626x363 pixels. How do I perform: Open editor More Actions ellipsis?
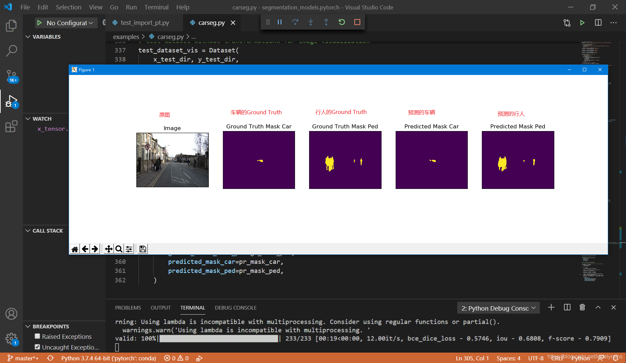tap(614, 23)
